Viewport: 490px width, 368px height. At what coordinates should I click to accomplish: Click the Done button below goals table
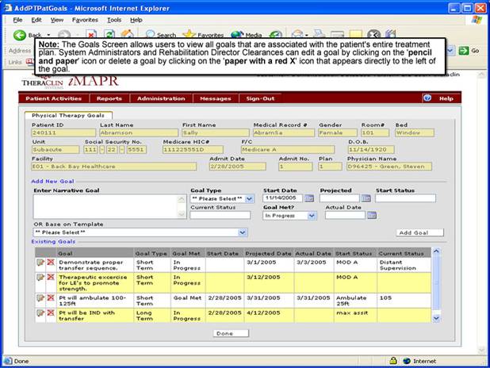tap(231, 333)
